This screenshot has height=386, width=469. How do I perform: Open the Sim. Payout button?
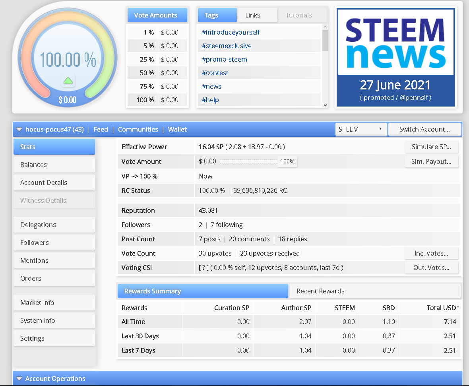pos(431,161)
